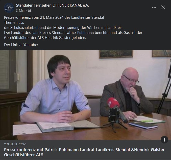Click the info icon on link preview
The height and width of the screenshot is (160, 171).
[164, 139]
